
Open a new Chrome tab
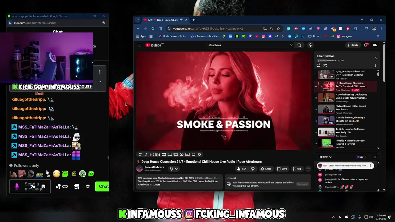[x=193, y=20]
